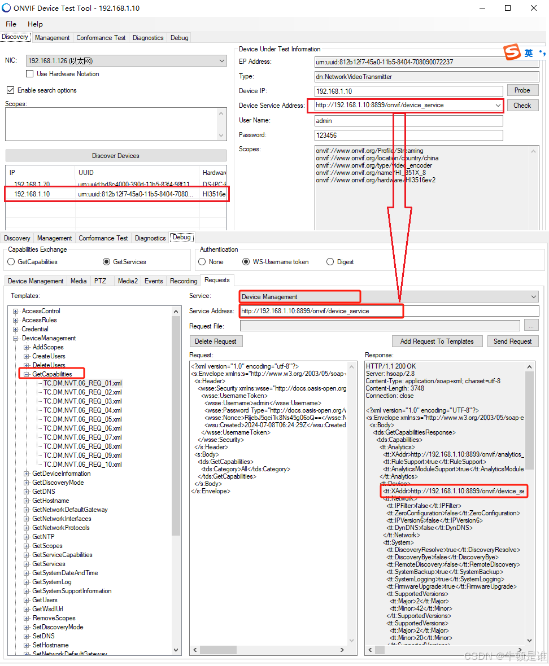Open the Help menu
Image resolution: width=549 pixels, height=666 pixels.
click(x=35, y=24)
